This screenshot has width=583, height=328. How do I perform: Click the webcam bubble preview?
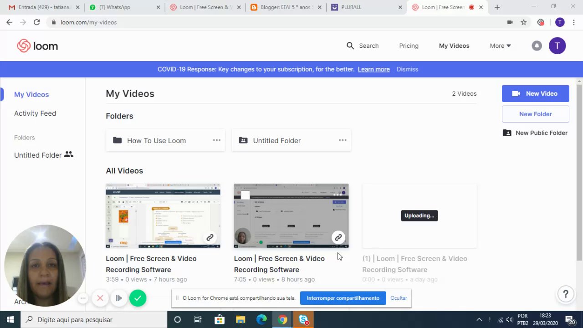(45, 266)
